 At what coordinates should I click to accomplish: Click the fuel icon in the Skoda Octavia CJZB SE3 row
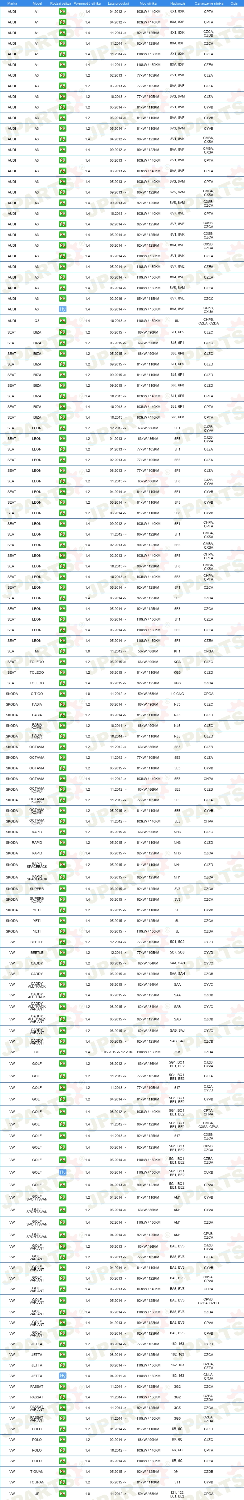[x=63, y=747]
